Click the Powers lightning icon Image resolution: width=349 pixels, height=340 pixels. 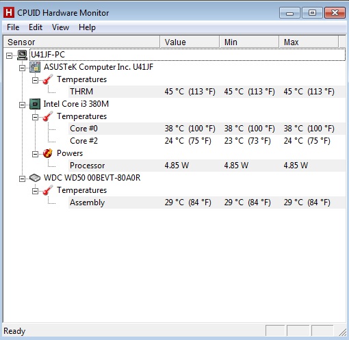pos(48,153)
